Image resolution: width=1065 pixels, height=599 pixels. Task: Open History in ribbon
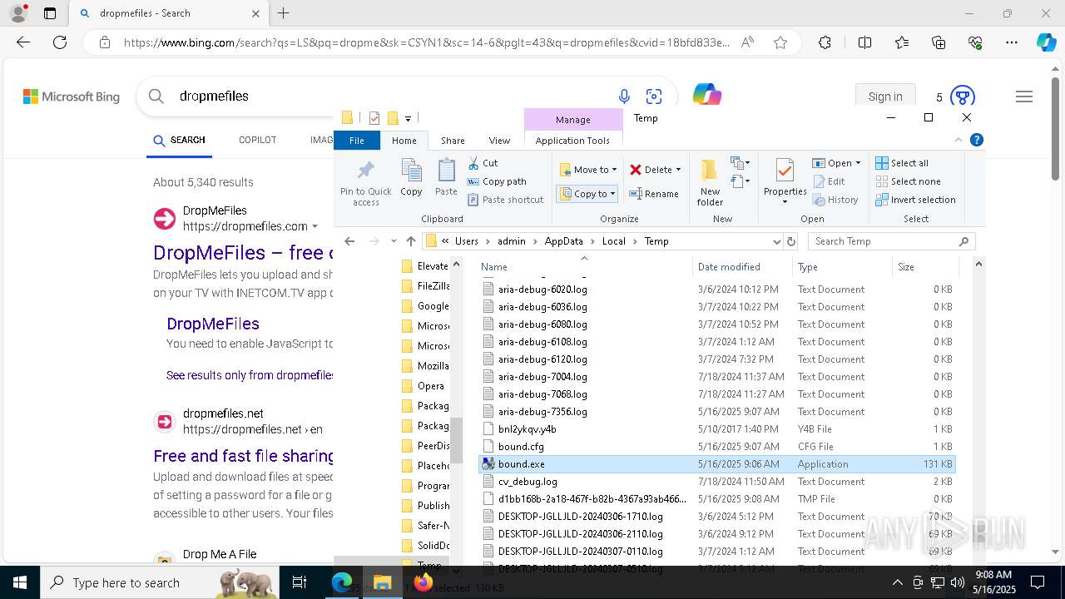(835, 200)
